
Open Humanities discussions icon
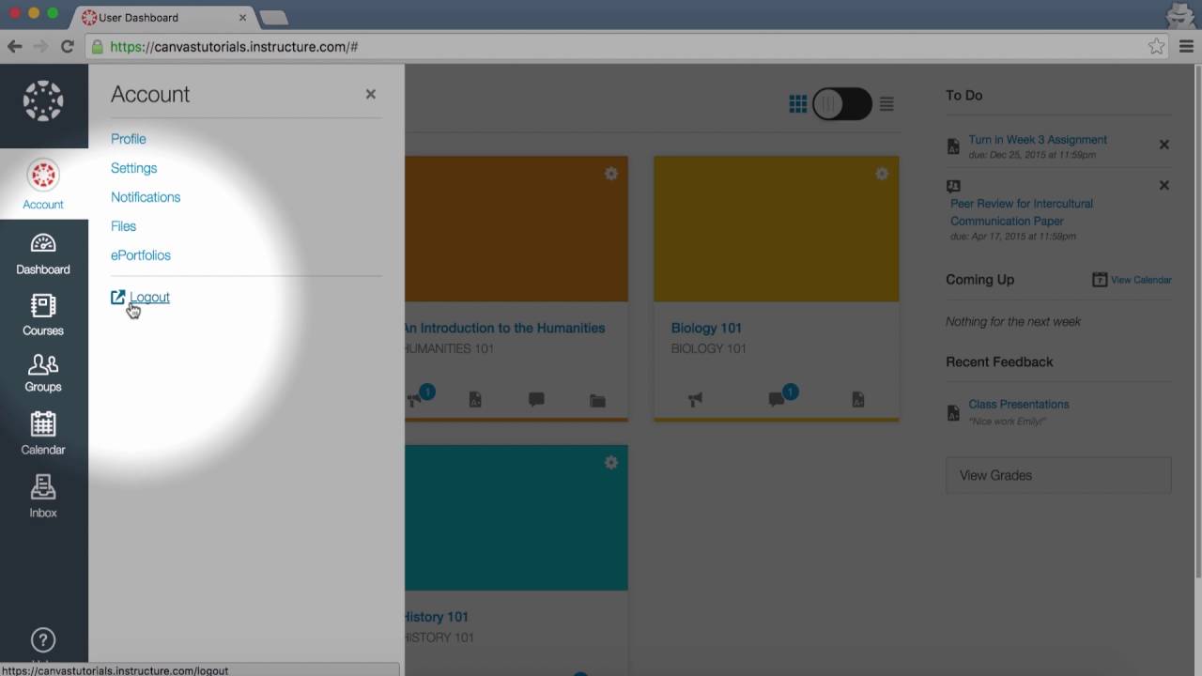click(536, 399)
